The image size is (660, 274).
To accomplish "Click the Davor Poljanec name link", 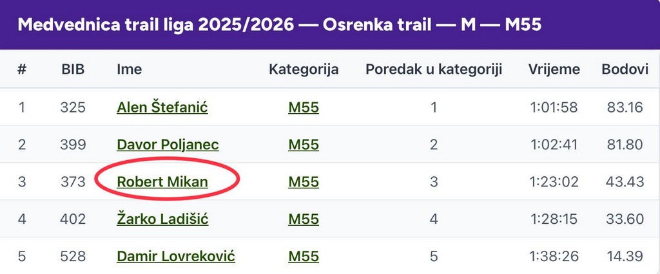I will pyautogui.click(x=168, y=145).
